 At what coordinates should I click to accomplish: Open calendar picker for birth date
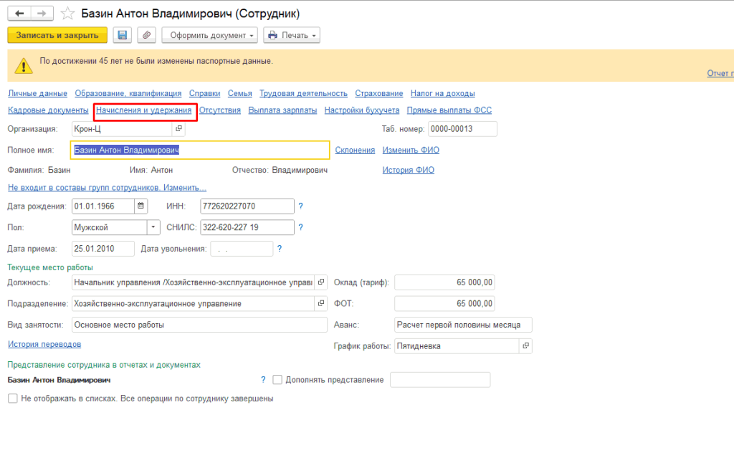(x=141, y=206)
